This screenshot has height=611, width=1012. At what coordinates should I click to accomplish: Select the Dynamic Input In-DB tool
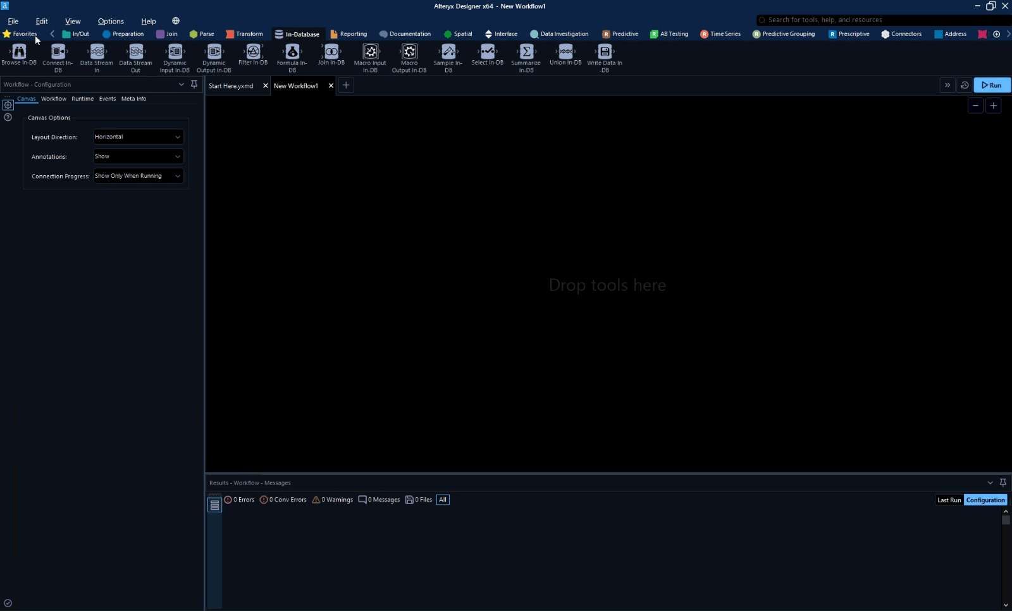point(175,58)
